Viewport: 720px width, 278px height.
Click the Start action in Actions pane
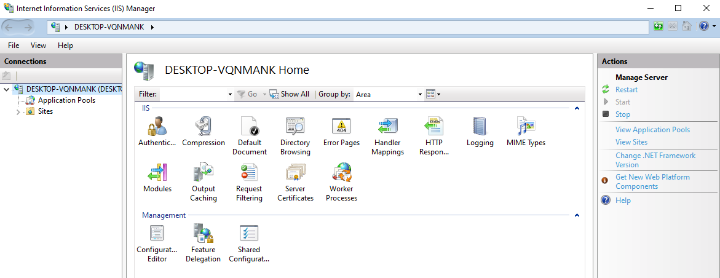pyautogui.click(x=623, y=102)
